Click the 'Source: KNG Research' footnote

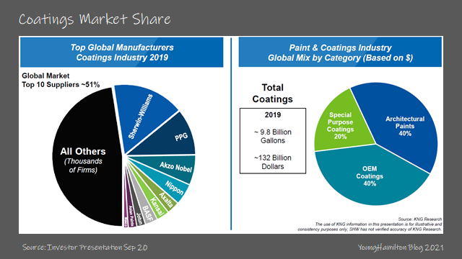pyautogui.click(x=419, y=219)
